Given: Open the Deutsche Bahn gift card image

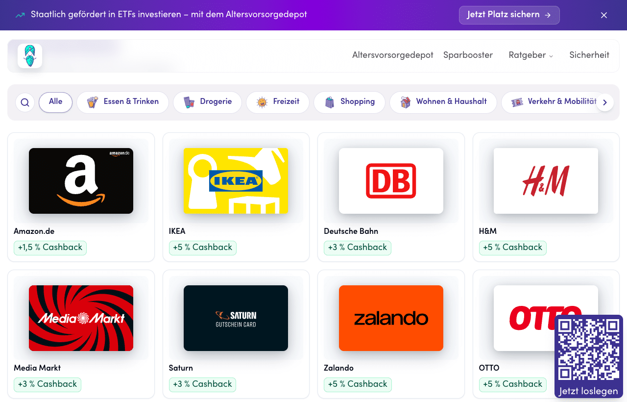Looking at the screenshot, I should point(391,181).
